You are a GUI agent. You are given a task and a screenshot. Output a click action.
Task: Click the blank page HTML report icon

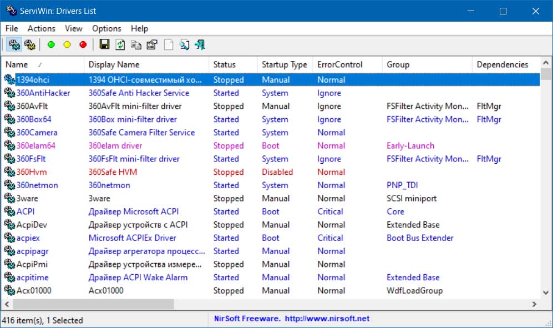coord(169,45)
